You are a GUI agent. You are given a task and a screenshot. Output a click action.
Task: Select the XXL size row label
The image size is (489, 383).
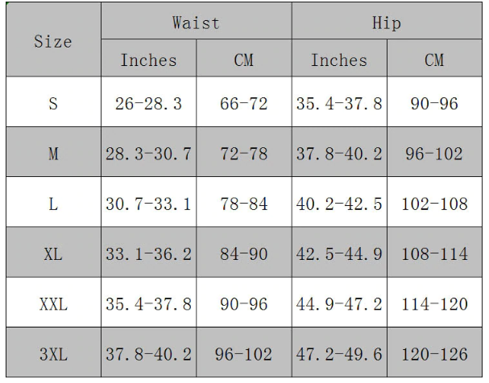coord(53,303)
